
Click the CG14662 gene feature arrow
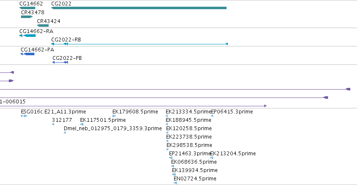click(27, 8)
